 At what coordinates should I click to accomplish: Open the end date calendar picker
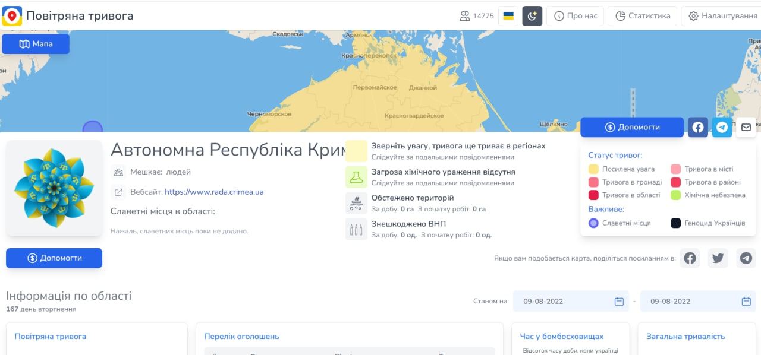(x=746, y=301)
